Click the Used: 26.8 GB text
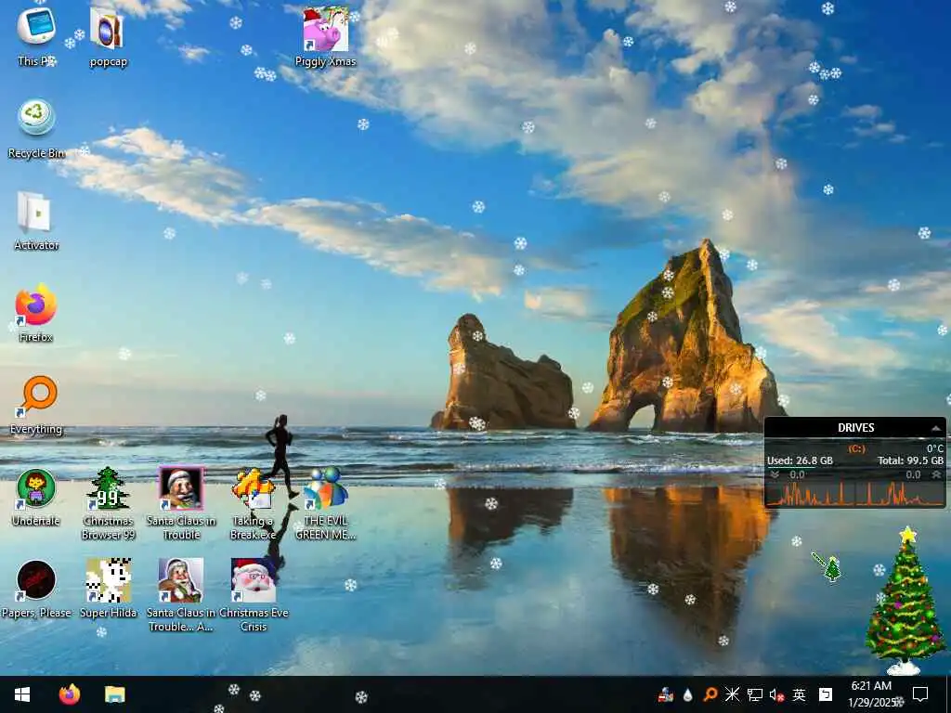Viewport: 951px width, 713px height. [800, 460]
